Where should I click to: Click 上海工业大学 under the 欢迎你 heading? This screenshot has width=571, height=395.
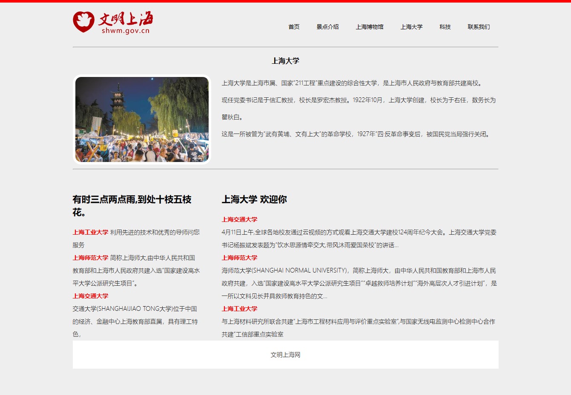pyautogui.click(x=239, y=309)
